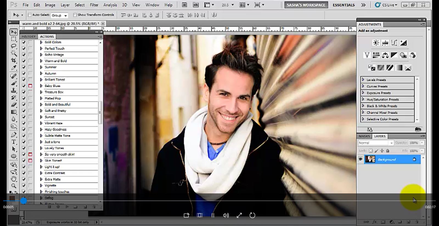The image size is (439, 226).
Task: Launch Adobe Bridge from the top bar
Action: click(x=185, y=5)
